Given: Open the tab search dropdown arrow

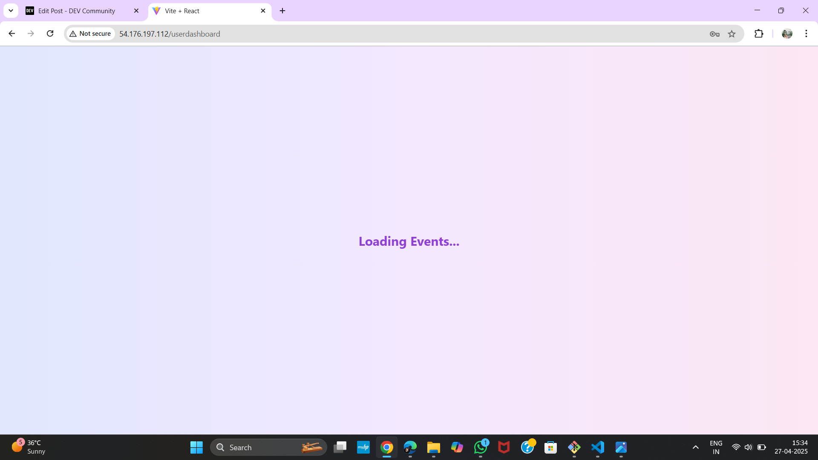Looking at the screenshot, I should [11, 11].
